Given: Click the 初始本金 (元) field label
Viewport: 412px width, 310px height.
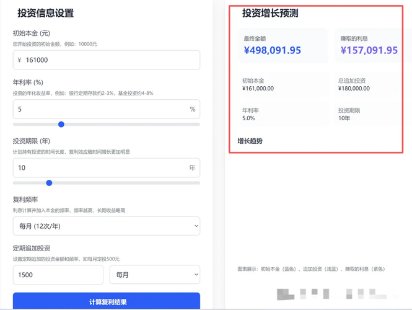Looking at the screenshot, I should [32, 33].
